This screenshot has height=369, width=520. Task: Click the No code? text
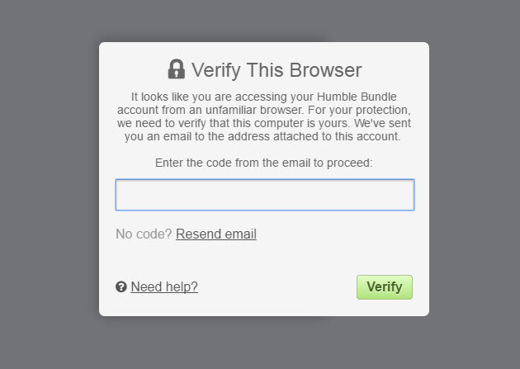click(x=144, y=234)
